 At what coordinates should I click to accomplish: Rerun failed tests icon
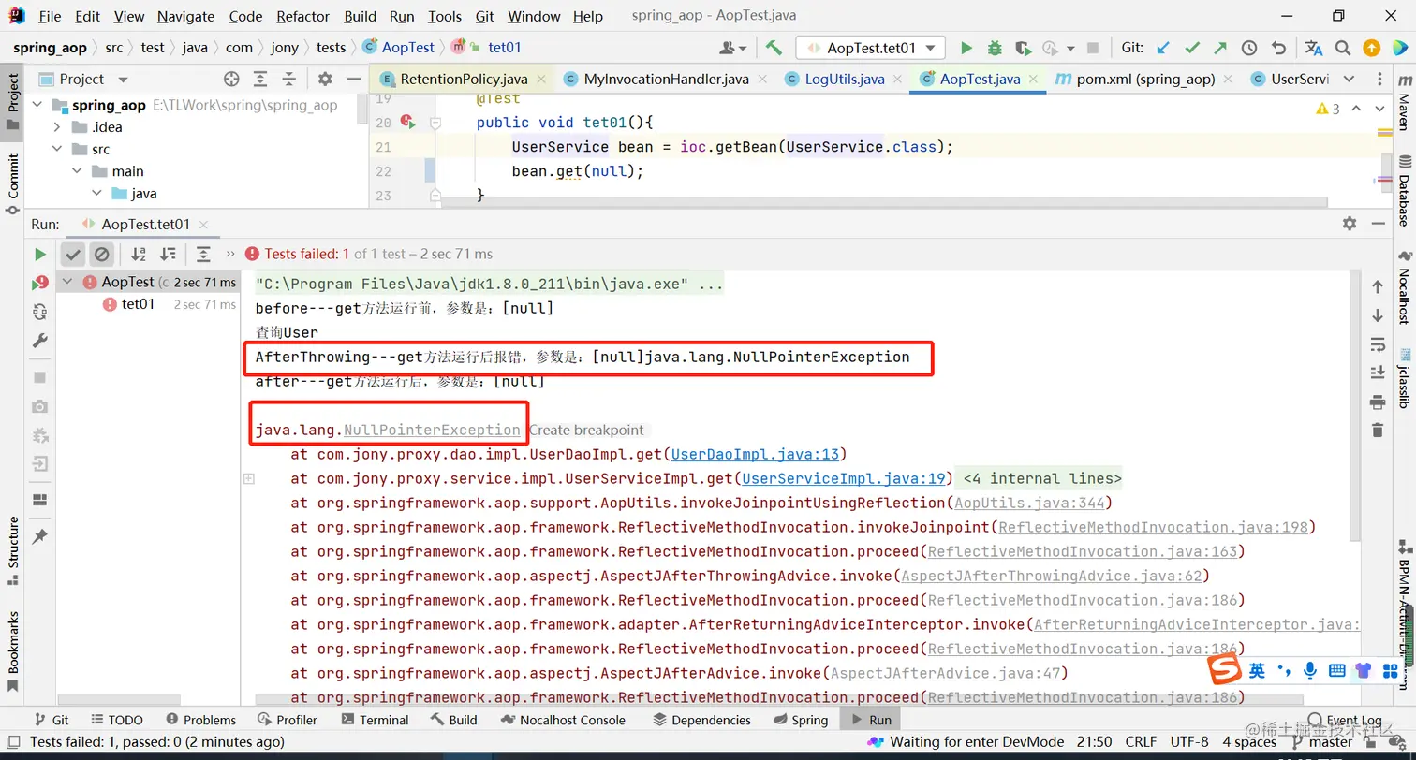[x=39, y=283]
